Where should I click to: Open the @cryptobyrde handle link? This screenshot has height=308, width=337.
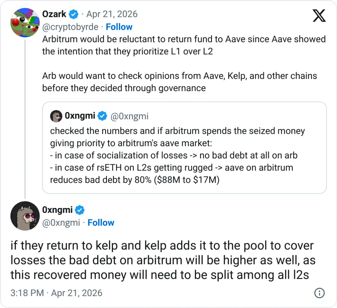tap(70, 27)
